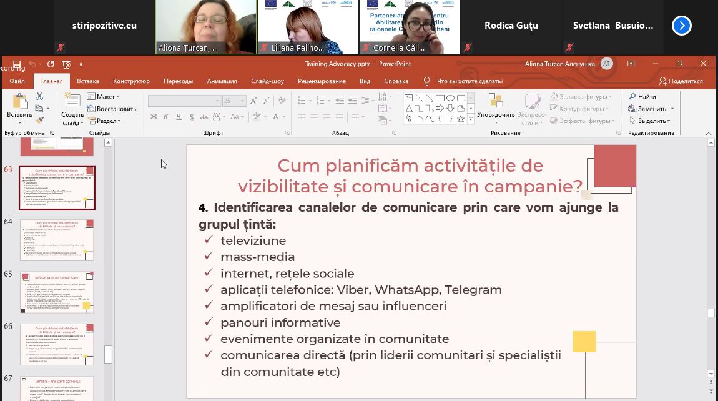Select the Format Painter brush icon

[39, 120]
